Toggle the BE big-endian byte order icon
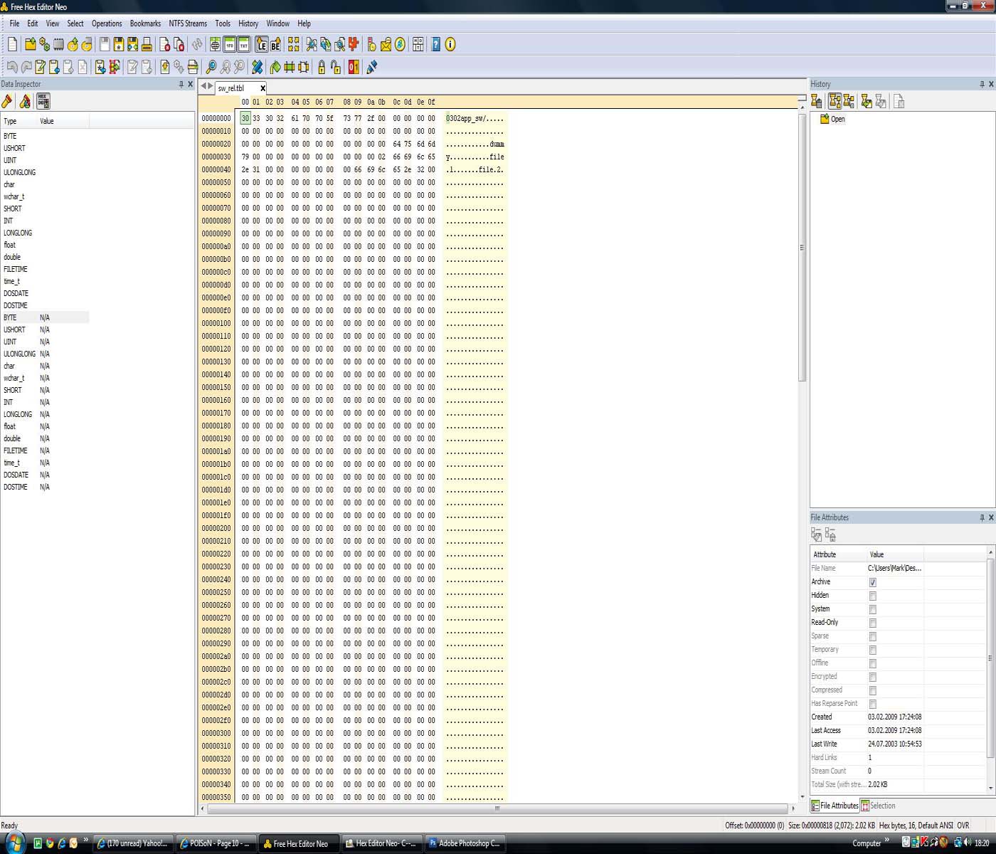The width and height of the screenshot is (996, 854). pyautogui.click(x=275, y=45)
